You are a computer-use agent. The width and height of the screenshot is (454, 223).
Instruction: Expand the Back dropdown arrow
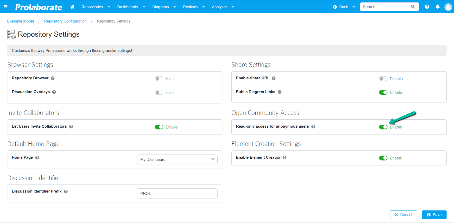354,7
